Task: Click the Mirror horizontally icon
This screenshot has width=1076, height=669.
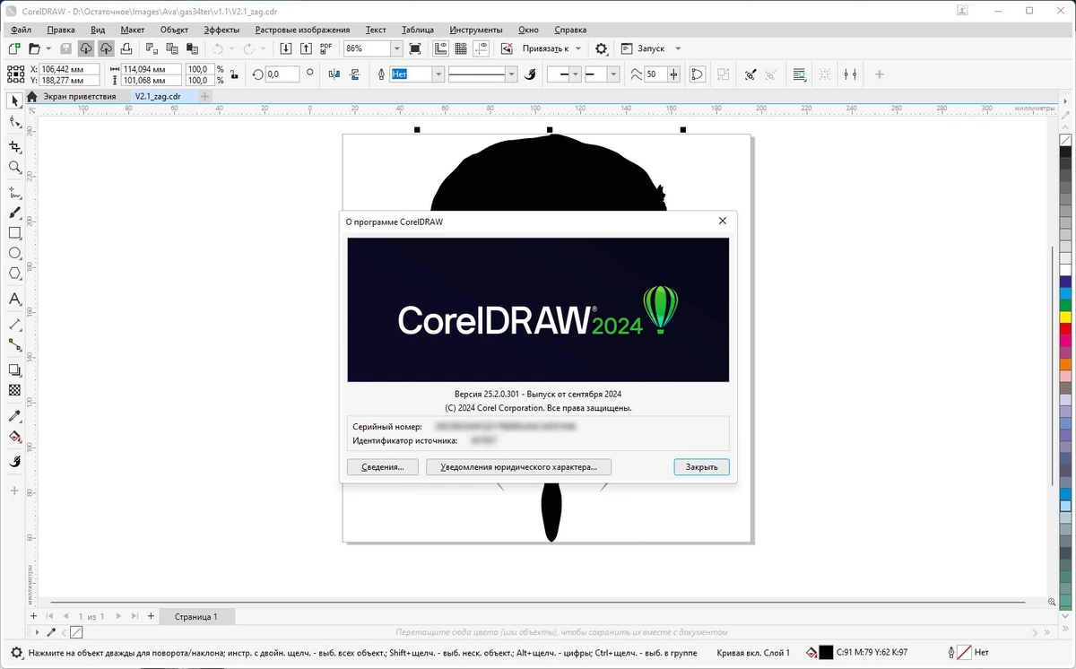Action: click(334, 74)
